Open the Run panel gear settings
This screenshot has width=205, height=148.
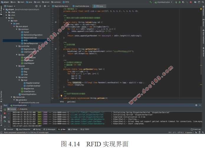[x=196, y=105]
